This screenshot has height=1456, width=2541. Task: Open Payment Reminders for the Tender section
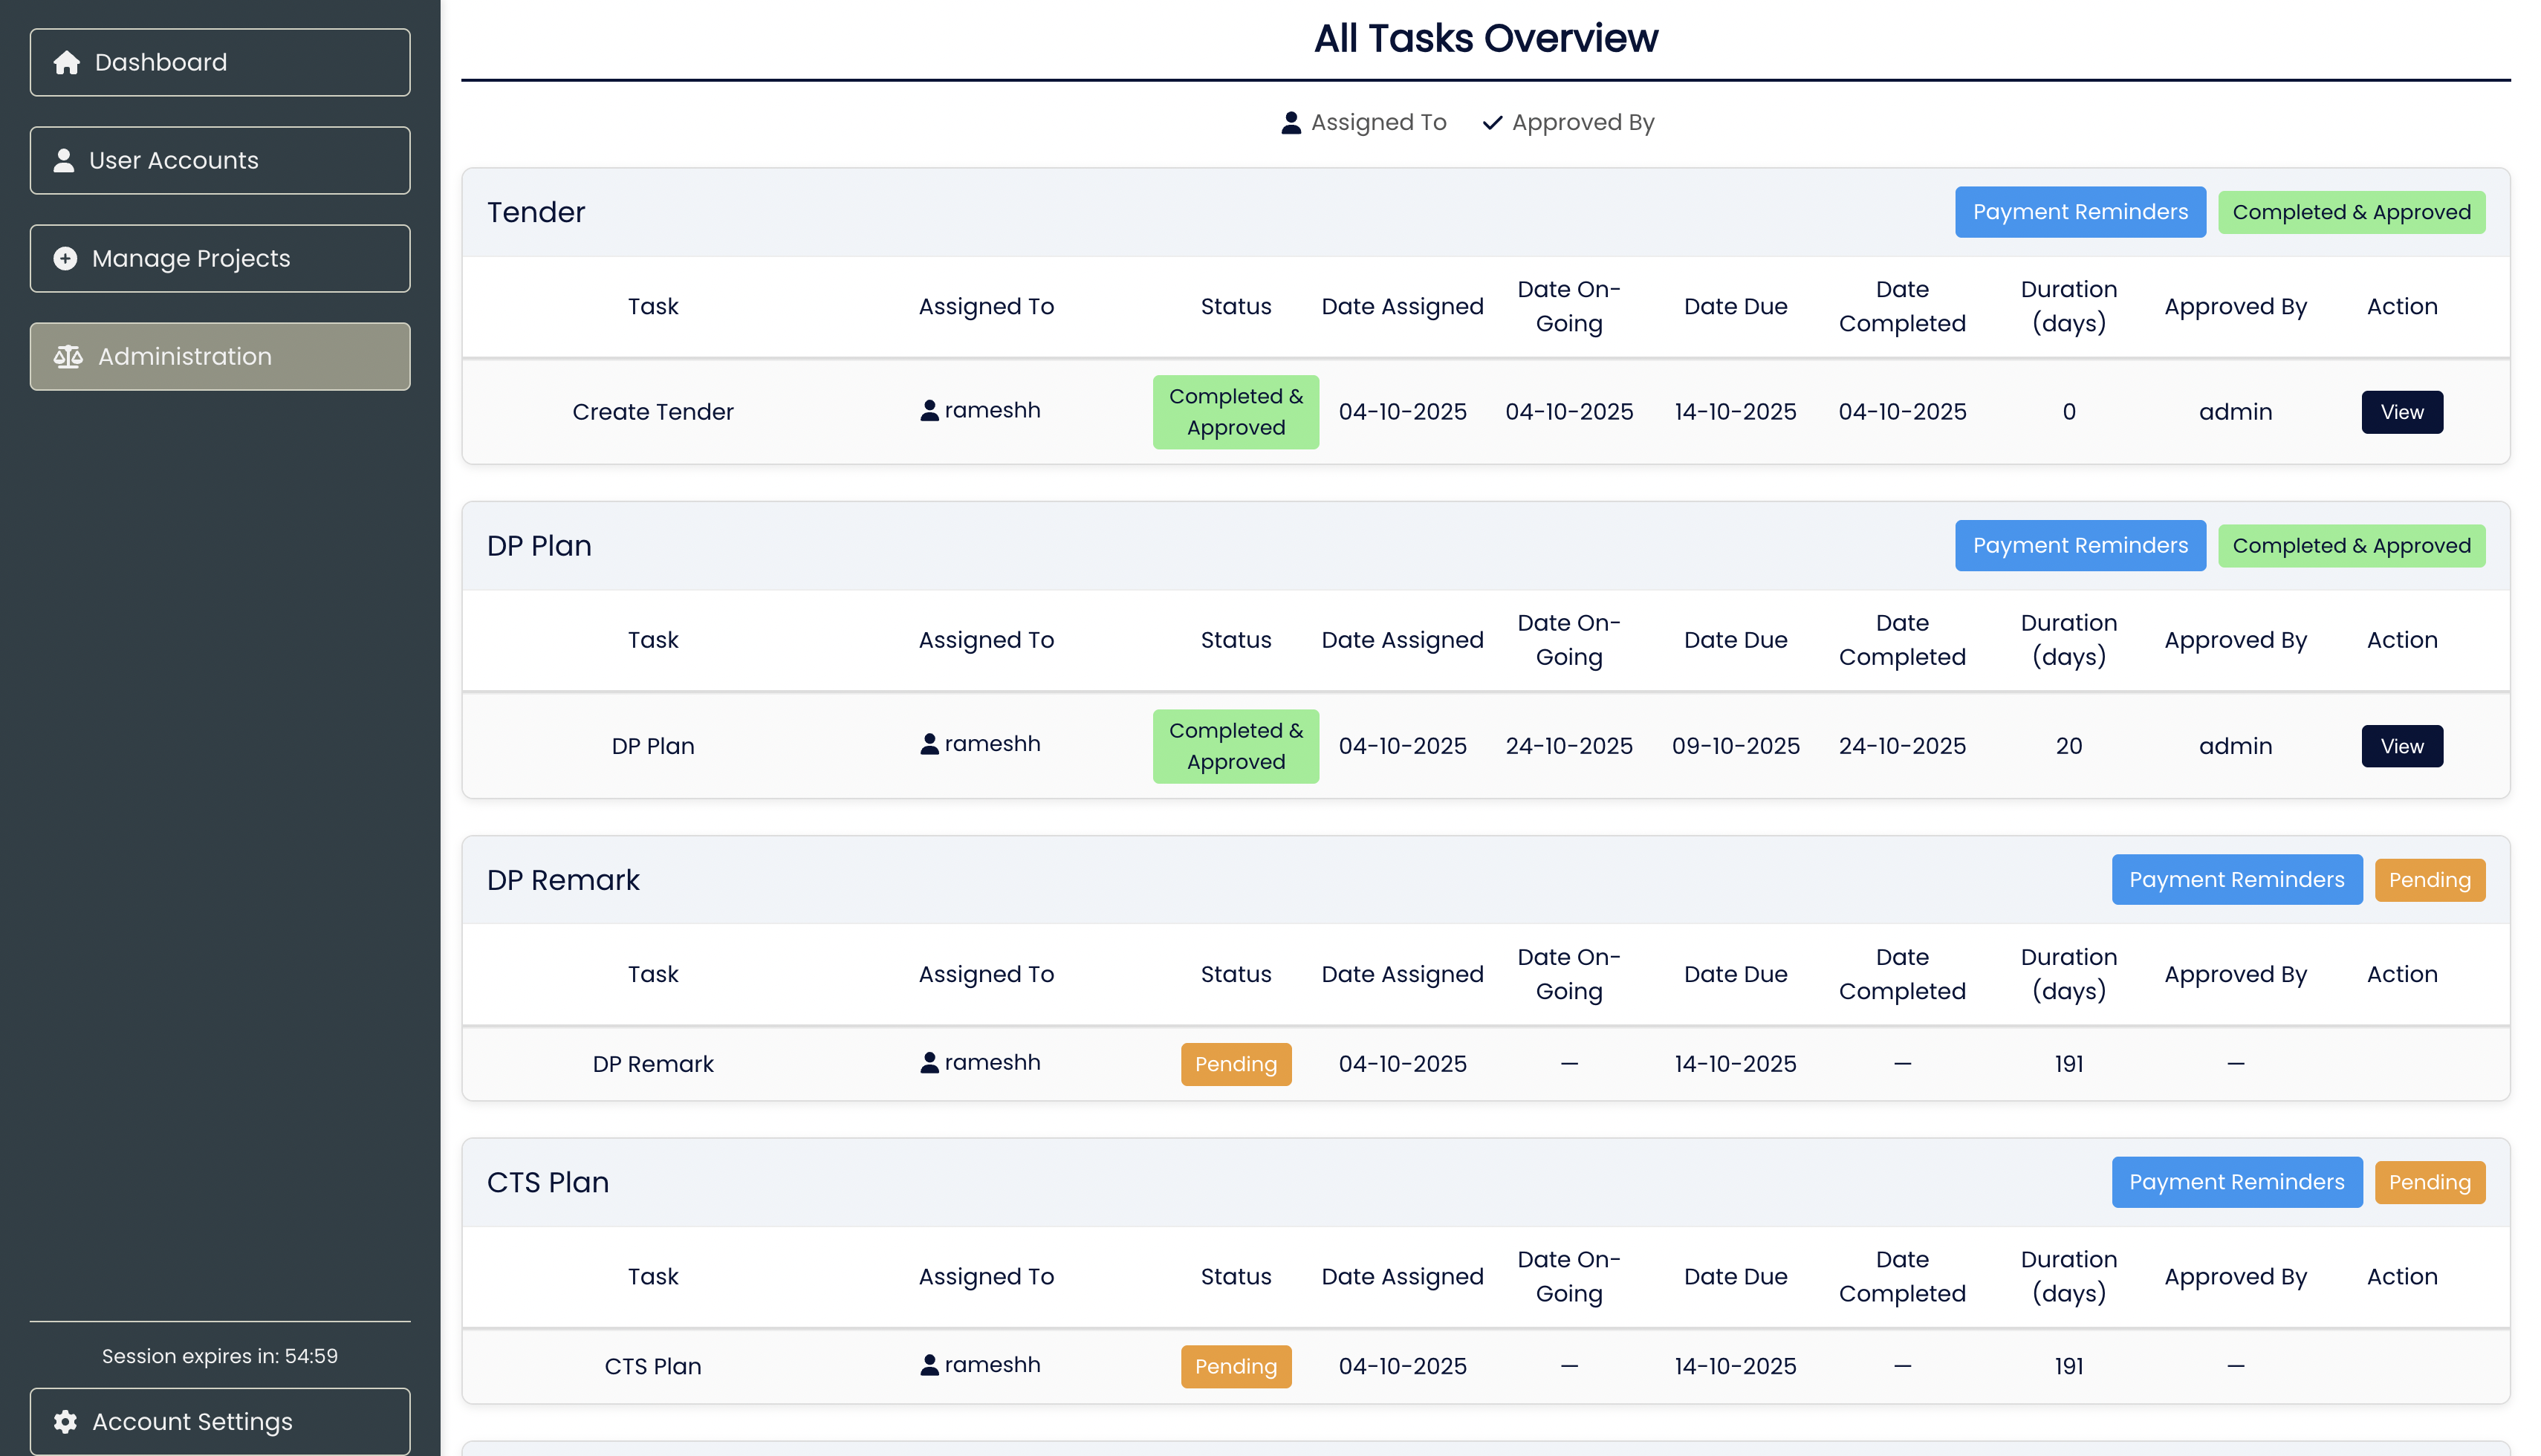[2080, 211]
